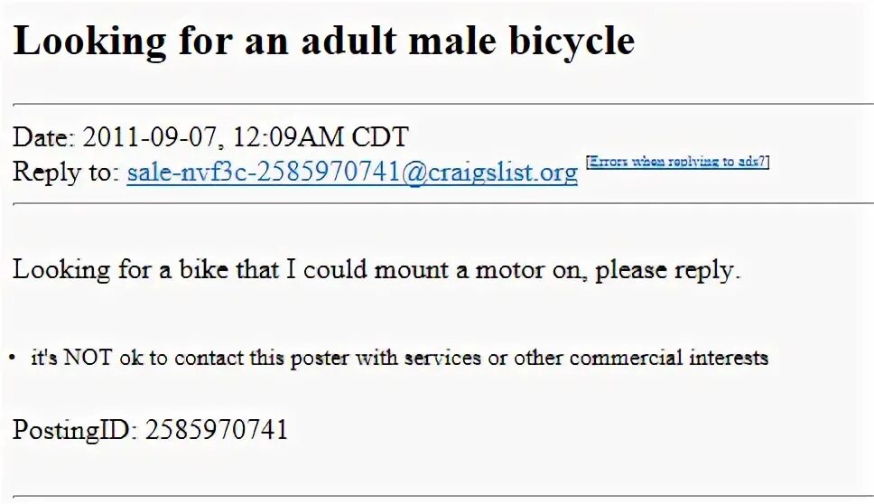Click the word 'NOT' in the notice

click(x=86, y=358)
